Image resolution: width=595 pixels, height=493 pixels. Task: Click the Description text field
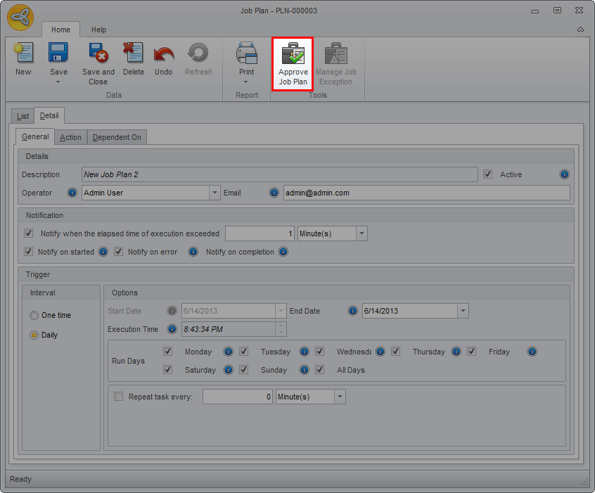280,174
